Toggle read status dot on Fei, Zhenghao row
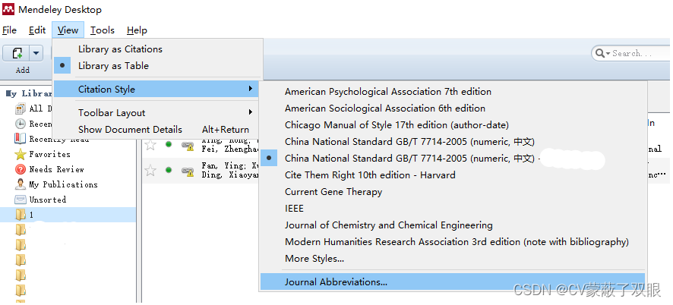 [x=169, y=145]
